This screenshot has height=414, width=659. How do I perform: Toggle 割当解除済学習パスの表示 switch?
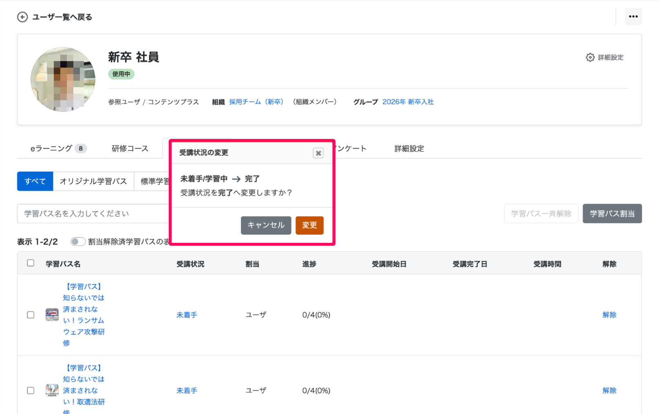pos(78,242)
